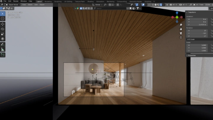Click the icon left of AF-Track

pyautogui.click(x=191, y=5)
